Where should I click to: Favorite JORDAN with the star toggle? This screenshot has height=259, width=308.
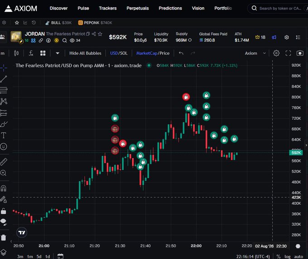100,34
